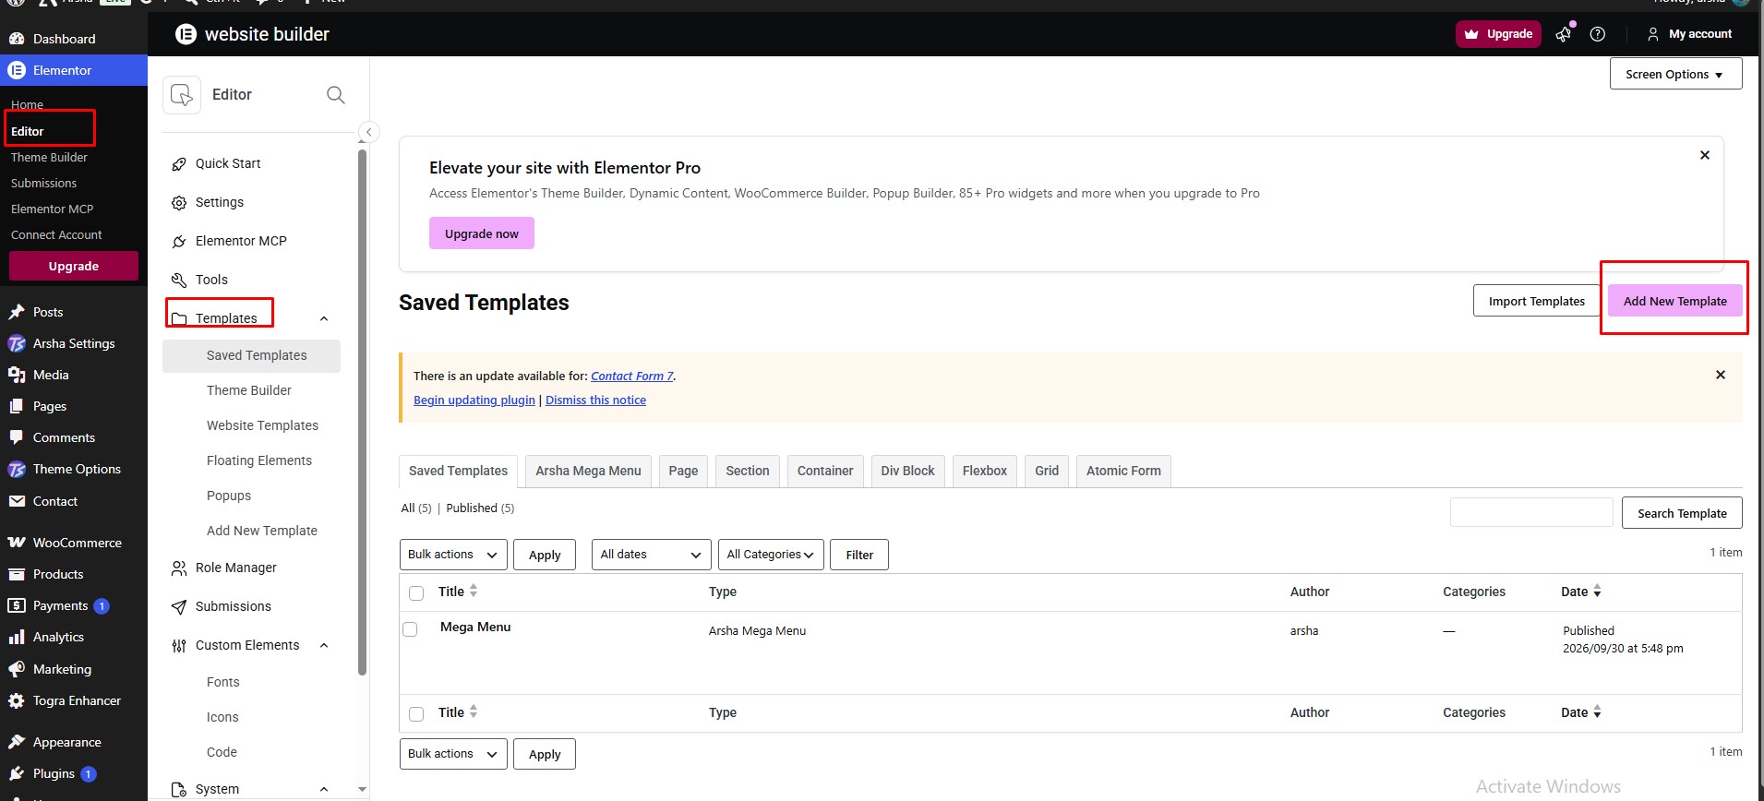Switch to the Section tab
1764x801 pixels.
(x=748, y=472)
